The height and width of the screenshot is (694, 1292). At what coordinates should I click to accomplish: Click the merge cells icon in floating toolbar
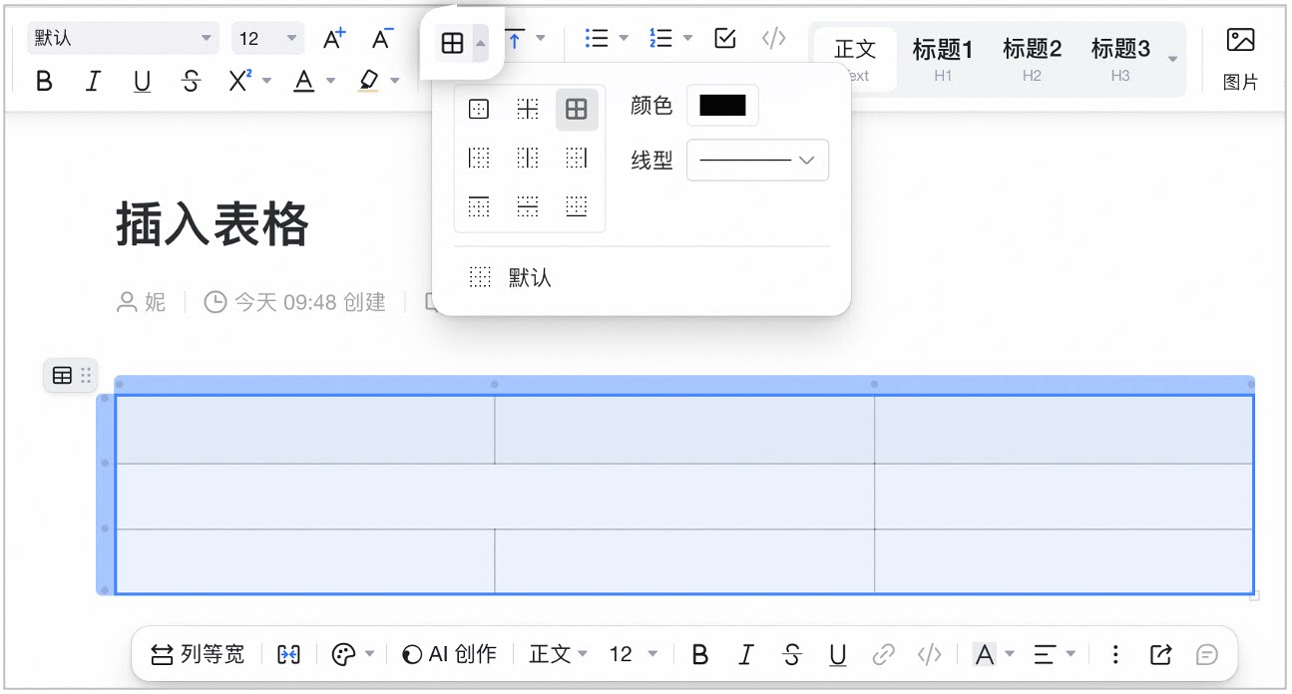(288, 654)
